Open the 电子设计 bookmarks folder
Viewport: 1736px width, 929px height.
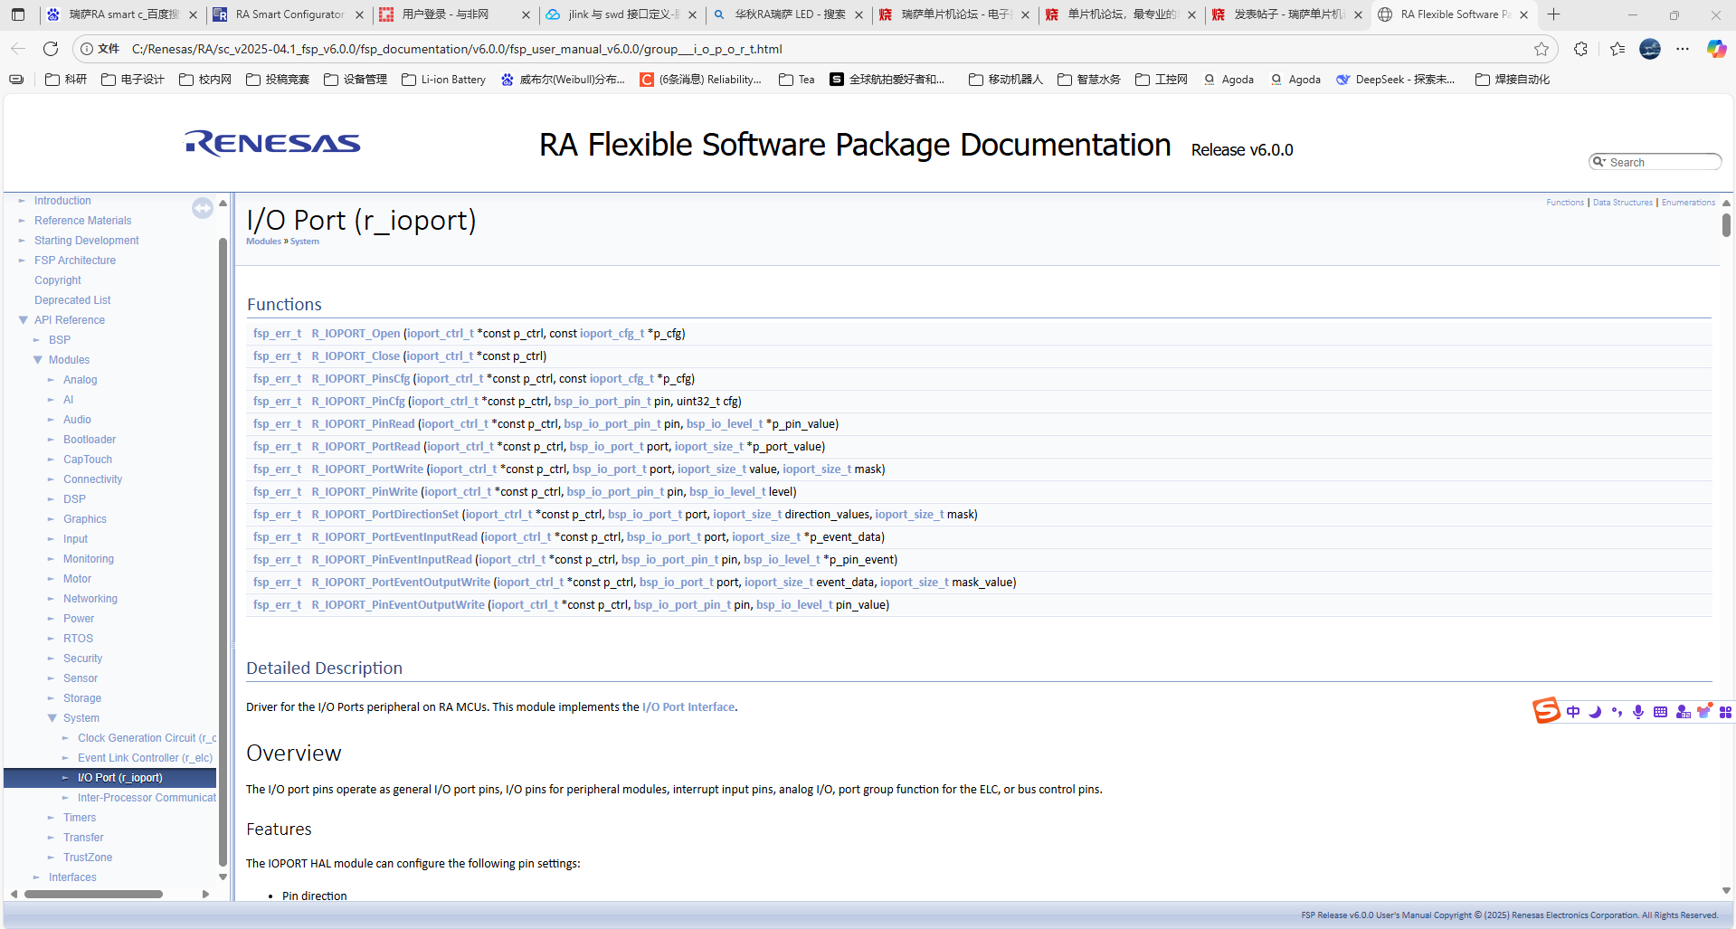(133, 80)
